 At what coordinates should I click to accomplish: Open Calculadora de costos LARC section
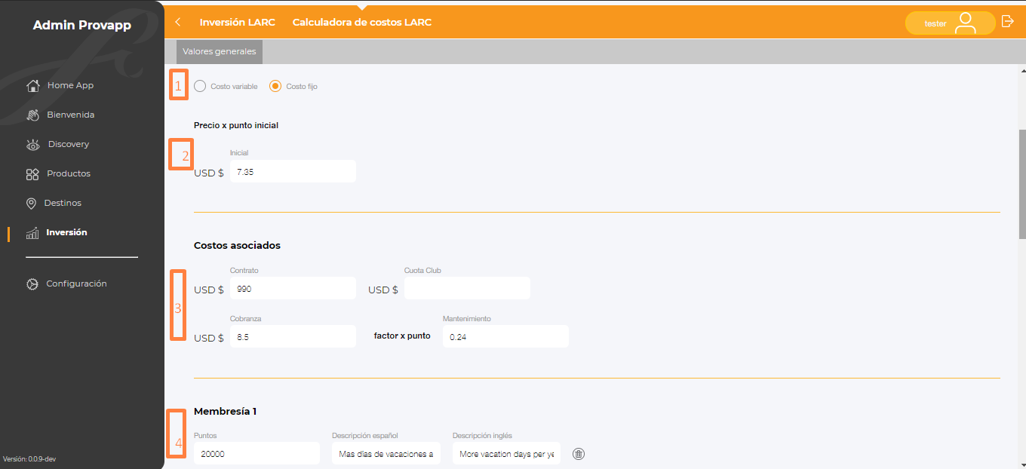362,22
